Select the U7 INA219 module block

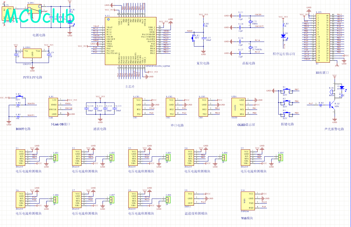coord(76,200)
